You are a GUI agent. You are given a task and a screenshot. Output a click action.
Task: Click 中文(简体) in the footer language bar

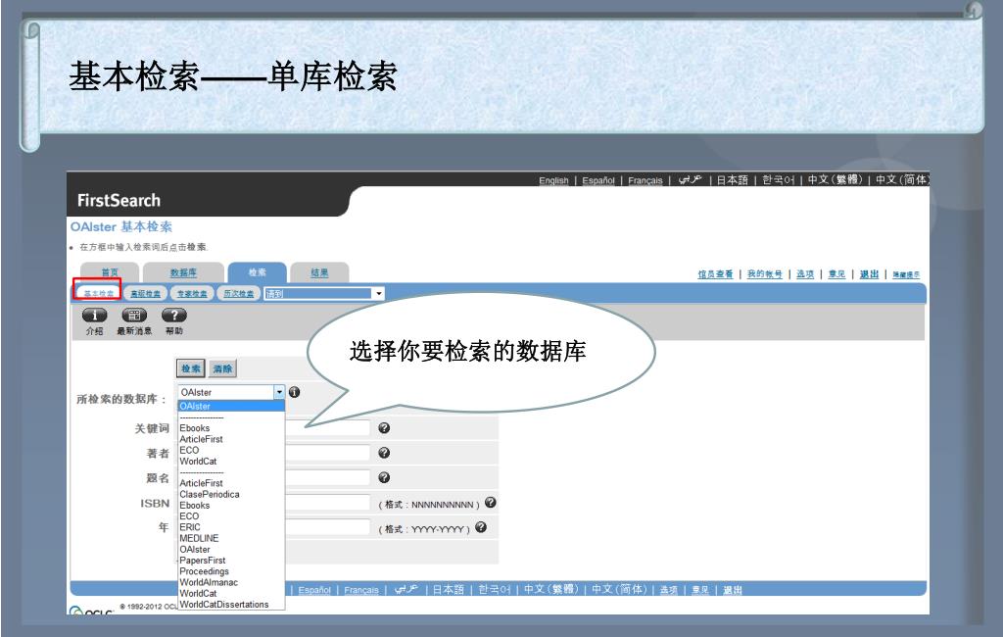coord(619,589)
